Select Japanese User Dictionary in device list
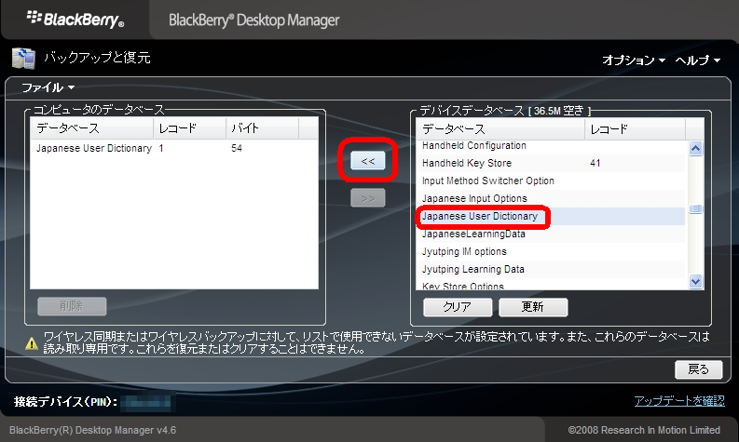Image resolution: width=739 pixels, height=442 pixels. click(x=551, y=217)
